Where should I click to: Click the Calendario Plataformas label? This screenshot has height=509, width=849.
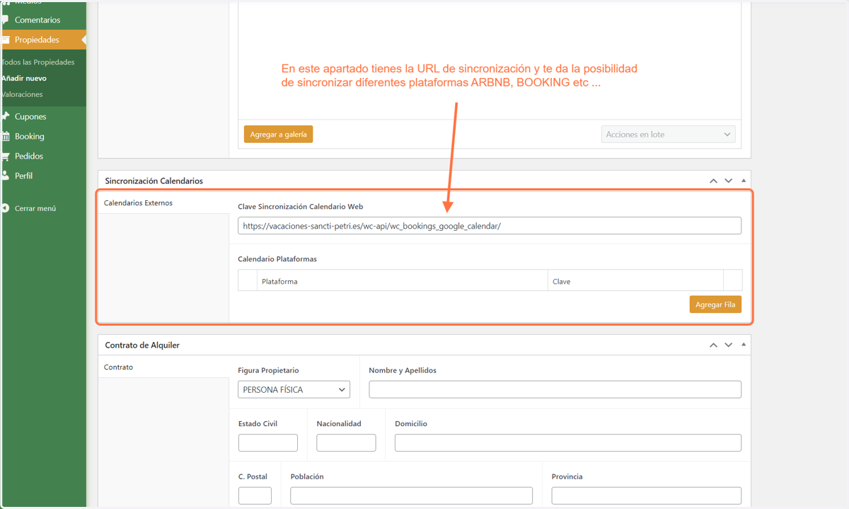point(277,259)
